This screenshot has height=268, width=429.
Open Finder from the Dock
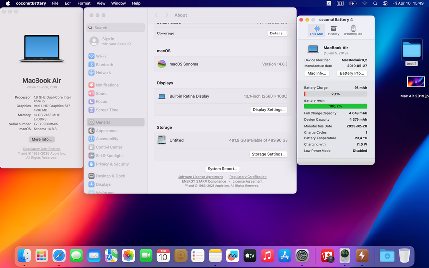[24, 256]
